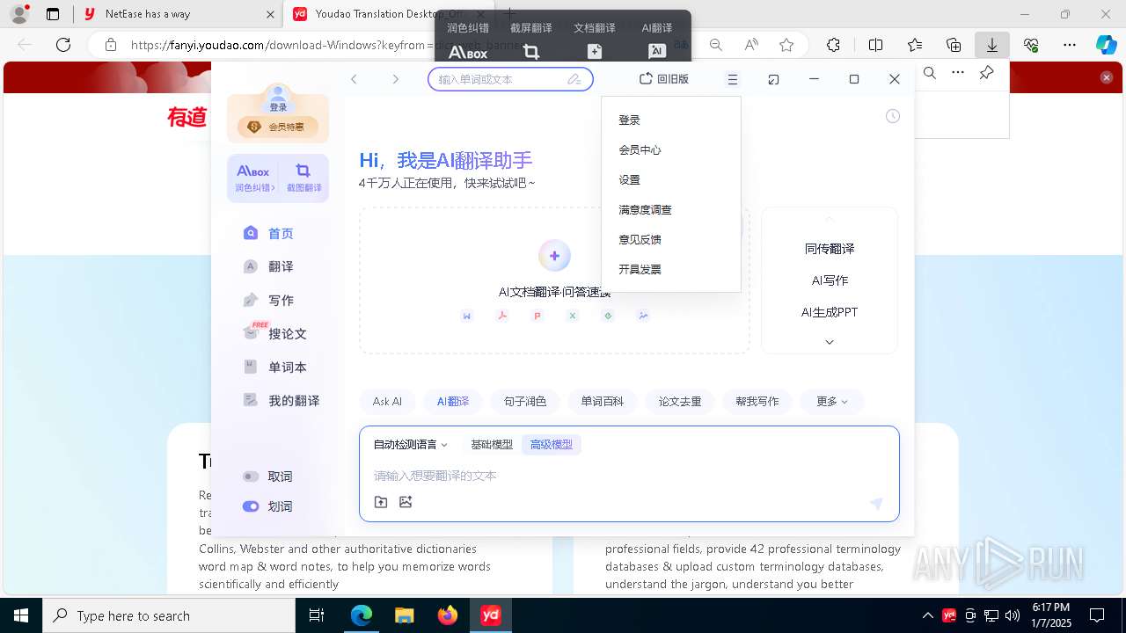Click AI文档翻译 upload area label
1126x633 pixels.
point(554,292)
